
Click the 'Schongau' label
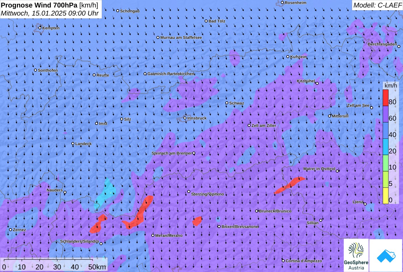pos(130,11)
